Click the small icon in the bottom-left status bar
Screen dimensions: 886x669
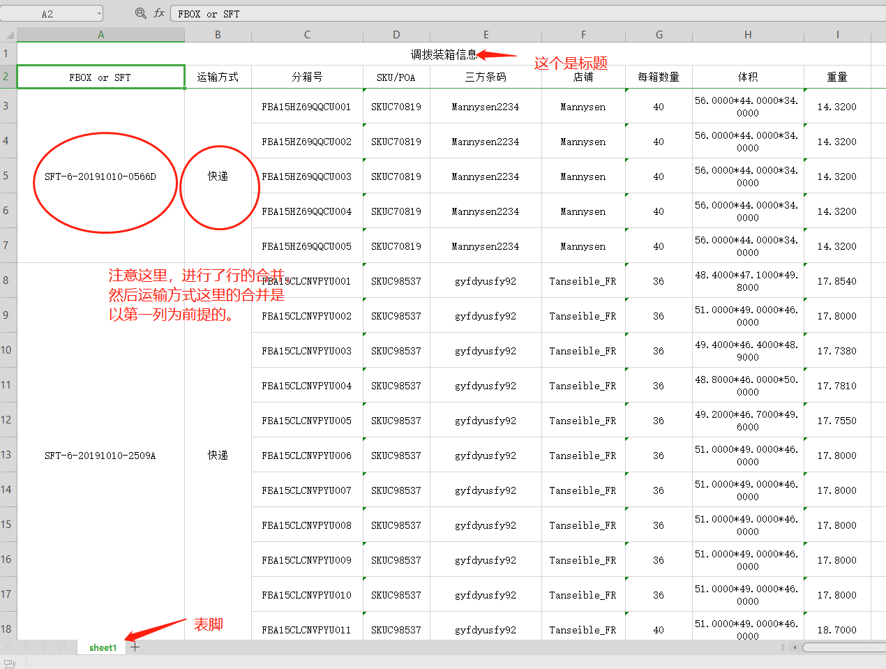[8, 663]
